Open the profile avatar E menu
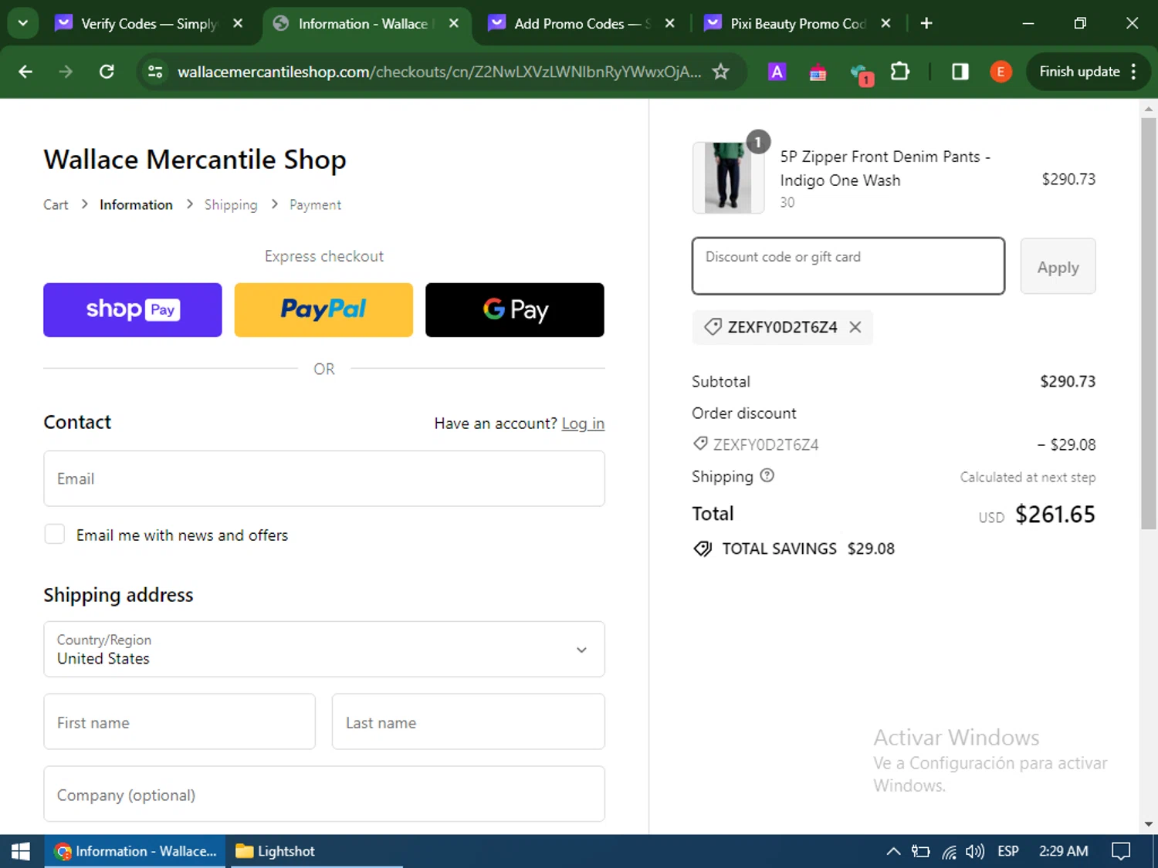 [x=1001, y=72]
